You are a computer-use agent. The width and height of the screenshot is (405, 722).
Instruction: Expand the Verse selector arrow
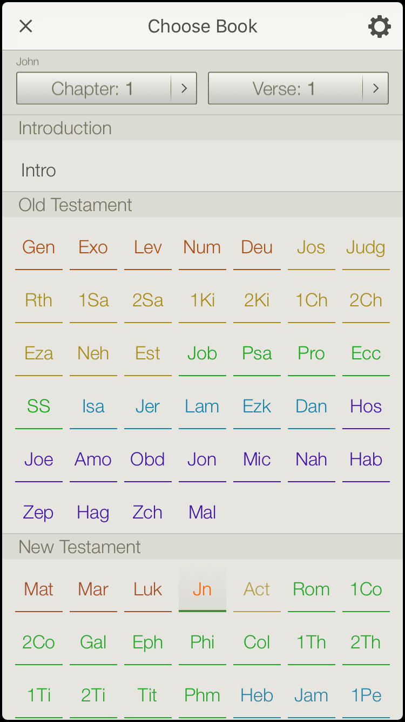coord(376,88)
